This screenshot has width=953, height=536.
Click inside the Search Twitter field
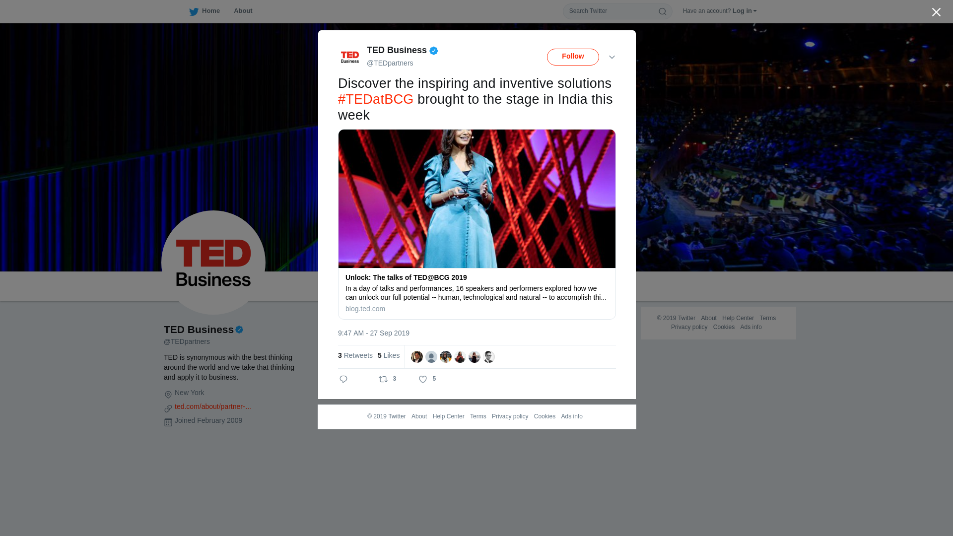tap(612, 11)
